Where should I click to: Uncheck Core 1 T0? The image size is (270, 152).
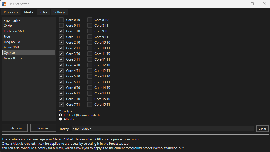(61, 31)
